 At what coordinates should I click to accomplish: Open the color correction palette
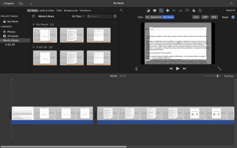pos(155,10)
